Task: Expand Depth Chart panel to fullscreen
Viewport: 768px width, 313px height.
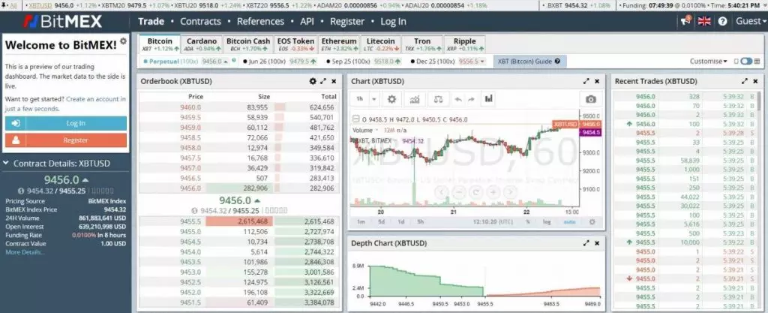Action: (x=586, y=243)
